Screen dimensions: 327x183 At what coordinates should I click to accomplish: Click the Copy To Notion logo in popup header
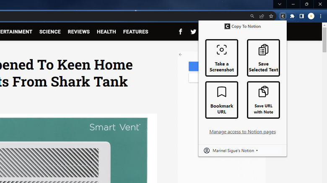[x=227, y=26]
